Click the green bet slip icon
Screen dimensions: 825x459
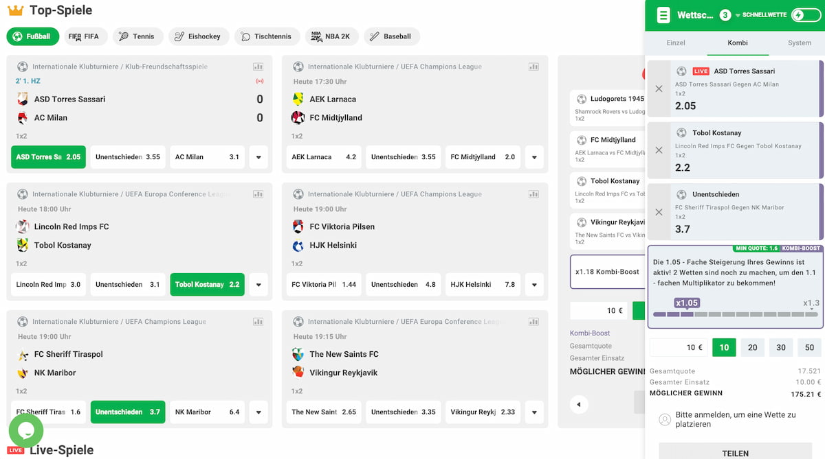663,15
